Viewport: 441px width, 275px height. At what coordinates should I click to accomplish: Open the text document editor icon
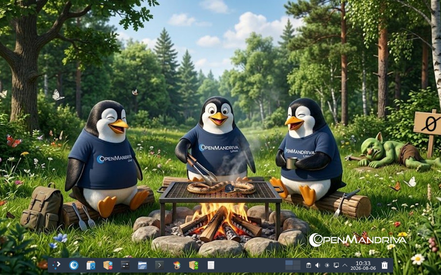[211, 265]
